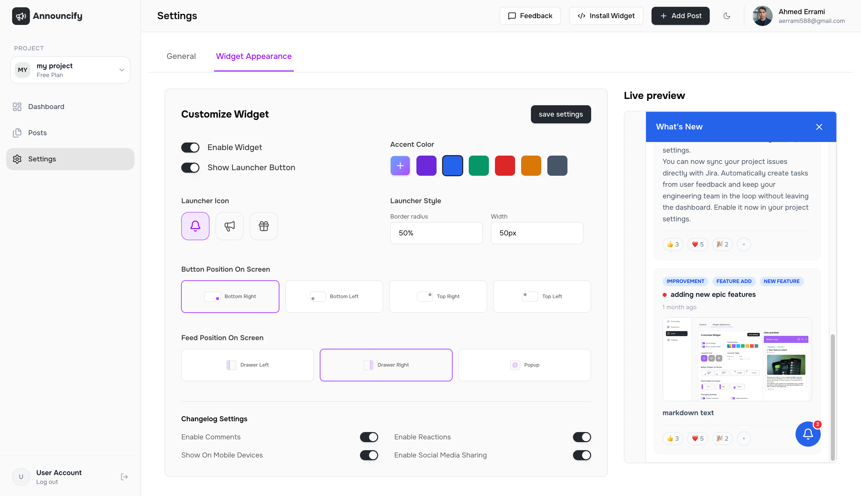The width and height of the screenshot is (861, 496).
Task: Toggle Show Launcher Button off
Action: pos(190,167)
